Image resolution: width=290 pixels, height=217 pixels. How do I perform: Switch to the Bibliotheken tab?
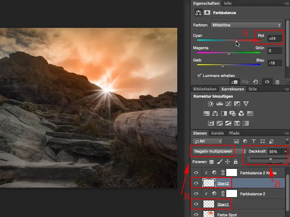(x=205, y=89)
